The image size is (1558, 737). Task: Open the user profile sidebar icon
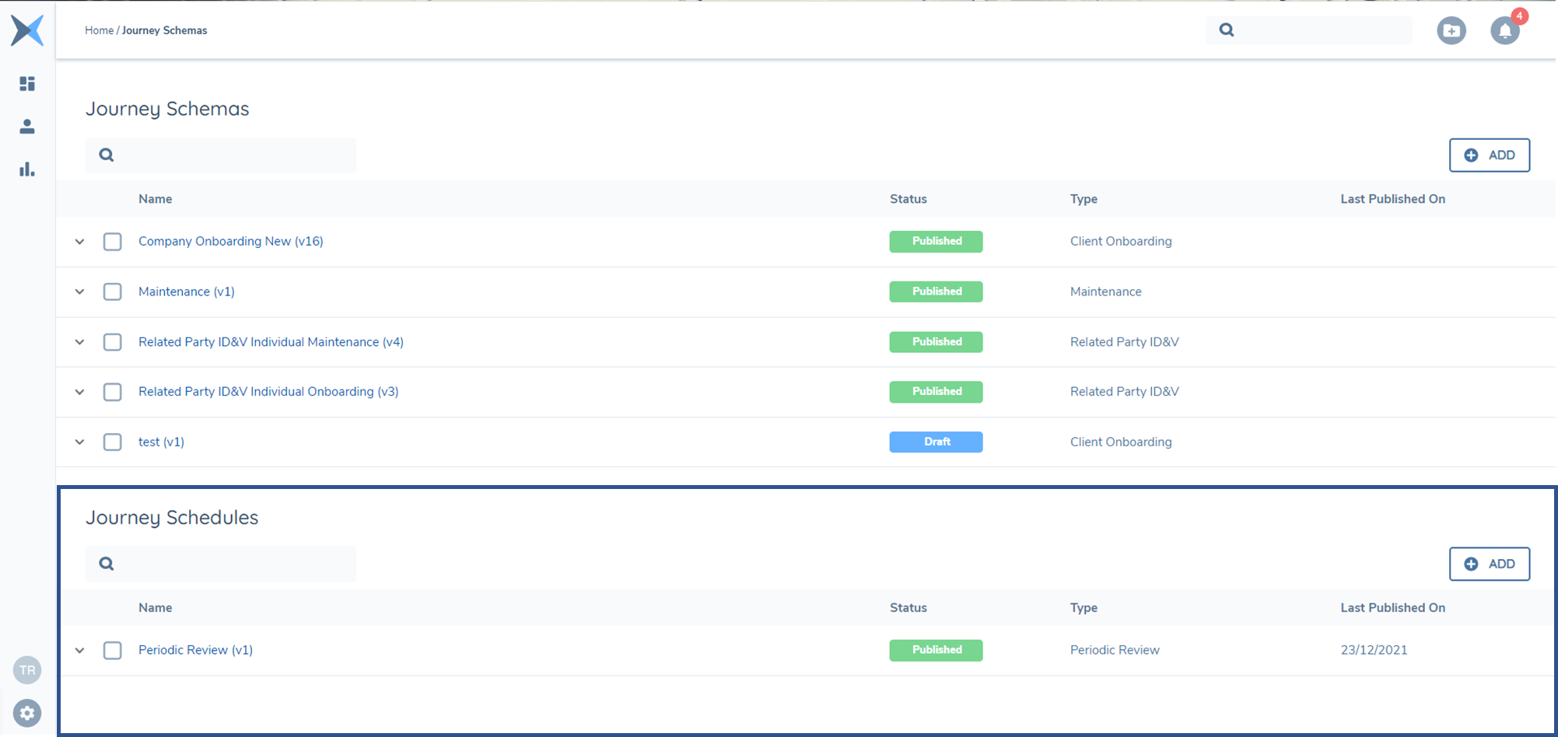tap(27, 126)
